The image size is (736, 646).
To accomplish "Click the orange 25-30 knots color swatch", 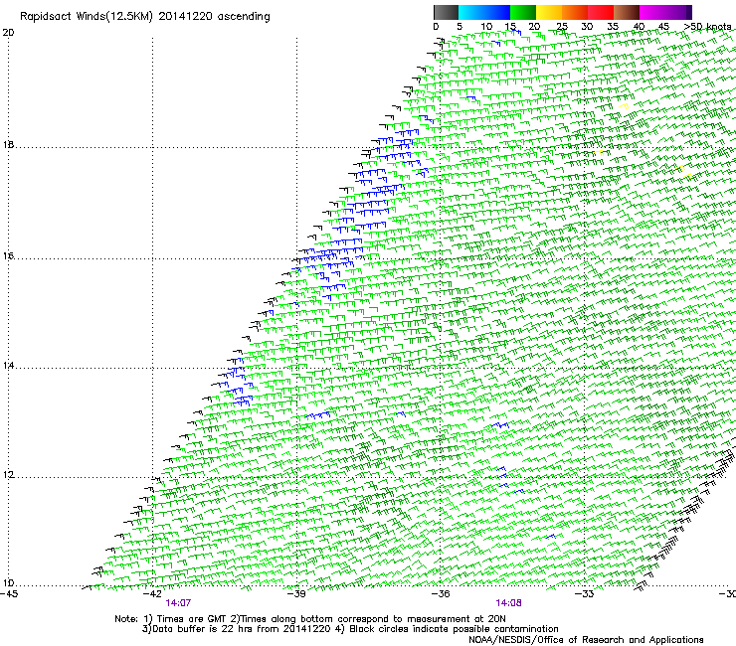I will (x=575, y=12).
